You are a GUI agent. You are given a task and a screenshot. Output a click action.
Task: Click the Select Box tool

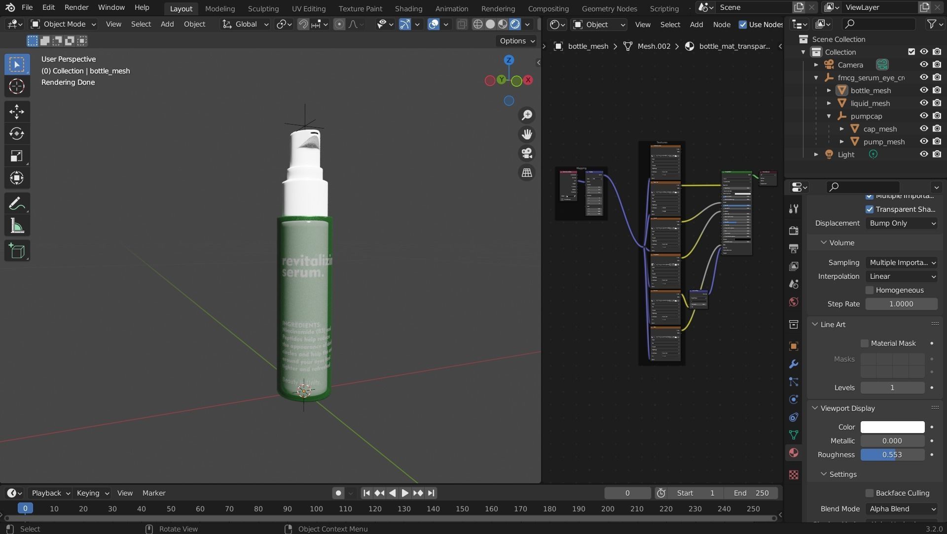(x=17, y=65)
